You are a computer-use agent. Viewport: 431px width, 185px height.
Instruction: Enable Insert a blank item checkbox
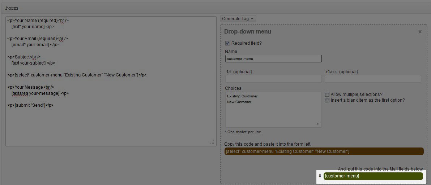click(327, 100)
